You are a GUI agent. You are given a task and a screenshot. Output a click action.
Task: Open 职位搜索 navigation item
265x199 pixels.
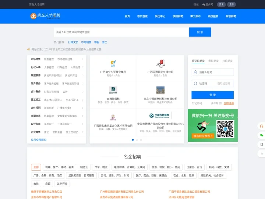point(142,16)
